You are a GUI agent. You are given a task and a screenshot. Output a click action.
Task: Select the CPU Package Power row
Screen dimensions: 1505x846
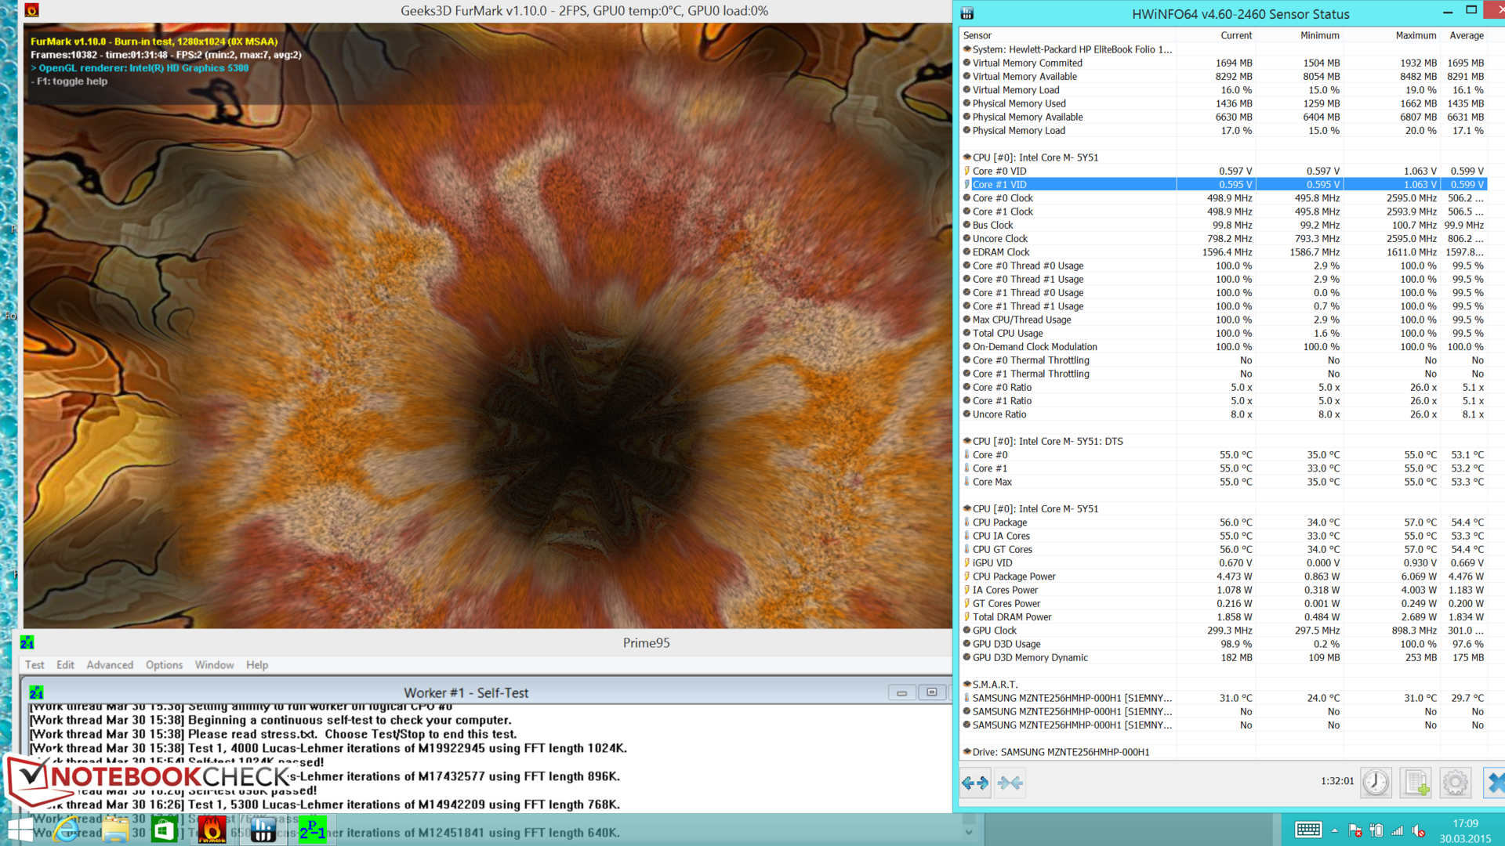pos(1224,577)
